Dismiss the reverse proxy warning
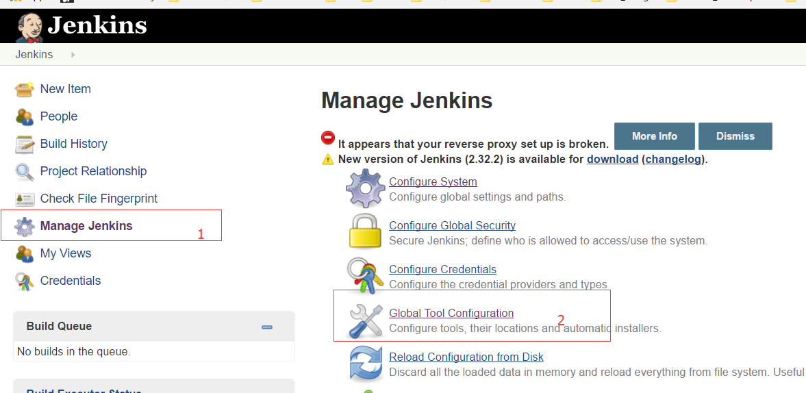 [x=735, y=136]
